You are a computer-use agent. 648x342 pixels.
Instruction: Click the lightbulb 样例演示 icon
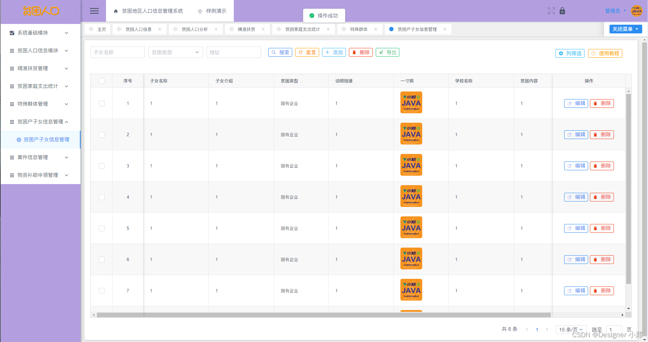pyautogui.click(x=200, y=11)
